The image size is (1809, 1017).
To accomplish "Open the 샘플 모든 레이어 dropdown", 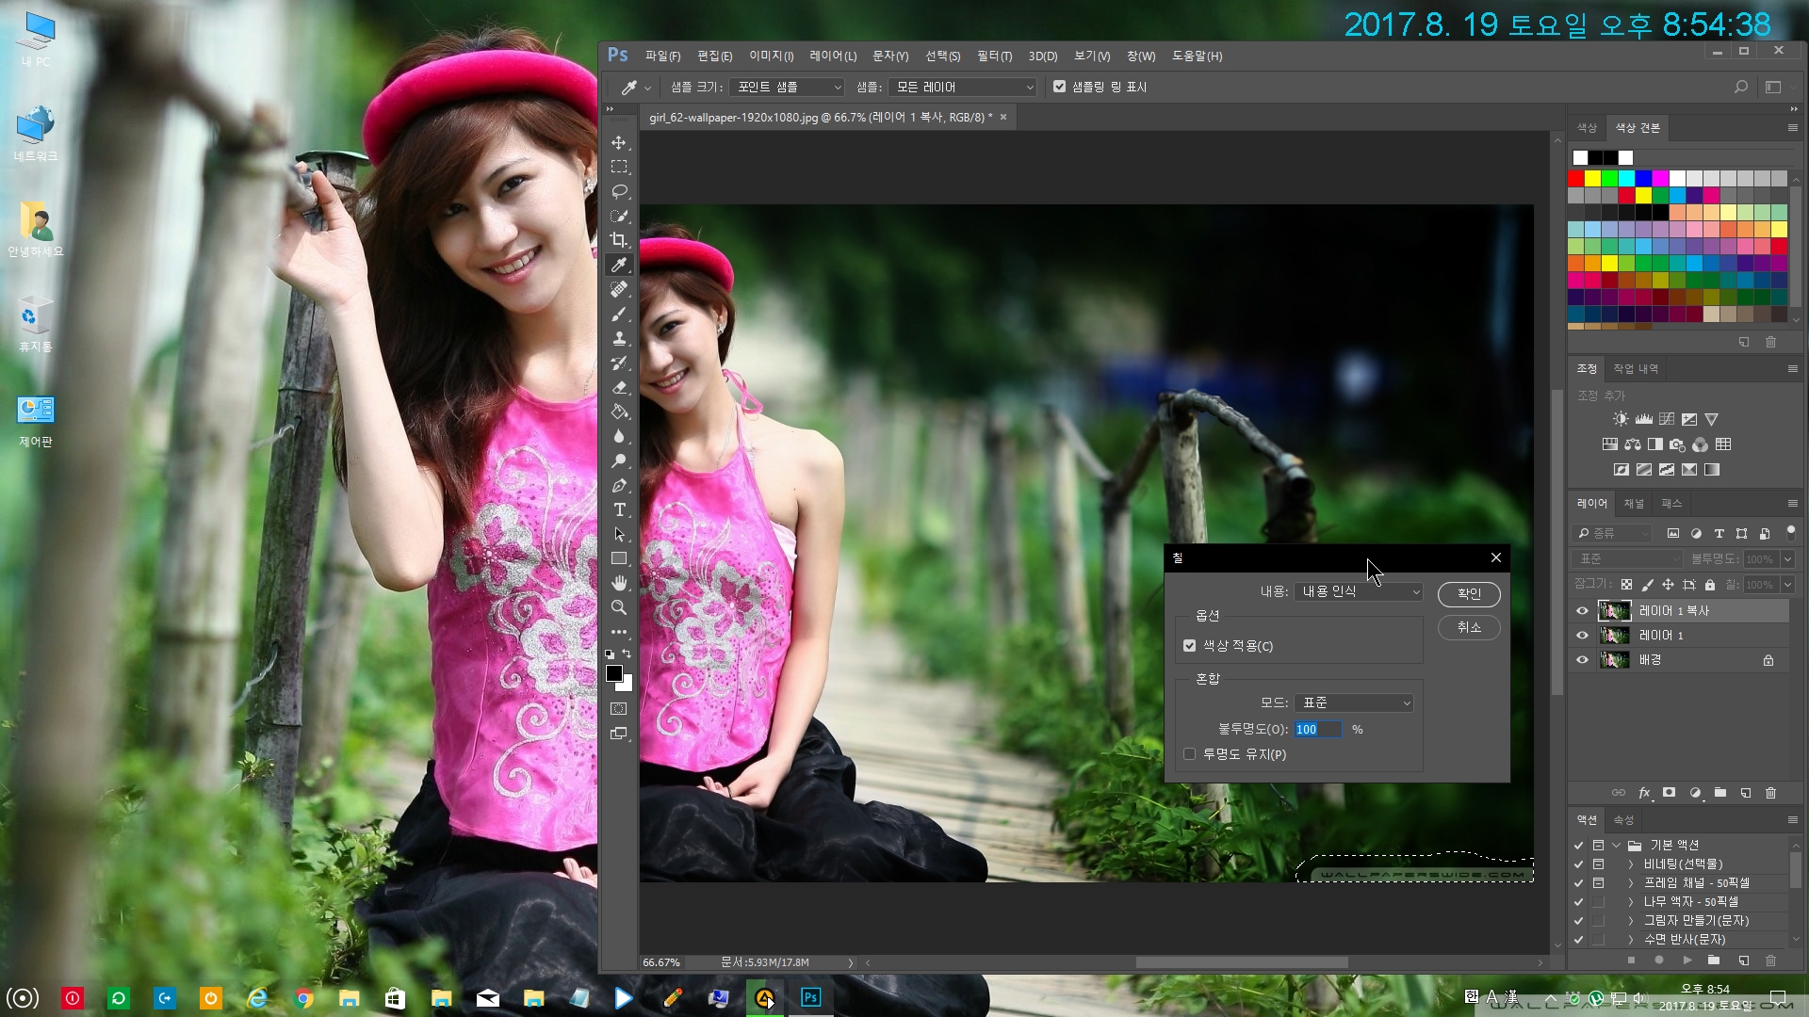I will point(962,87).
